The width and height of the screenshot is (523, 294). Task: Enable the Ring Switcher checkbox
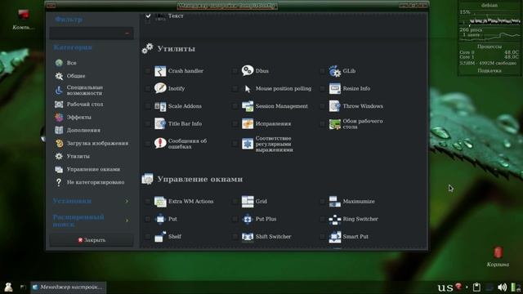pyautogui.click(x=322, y=219)
